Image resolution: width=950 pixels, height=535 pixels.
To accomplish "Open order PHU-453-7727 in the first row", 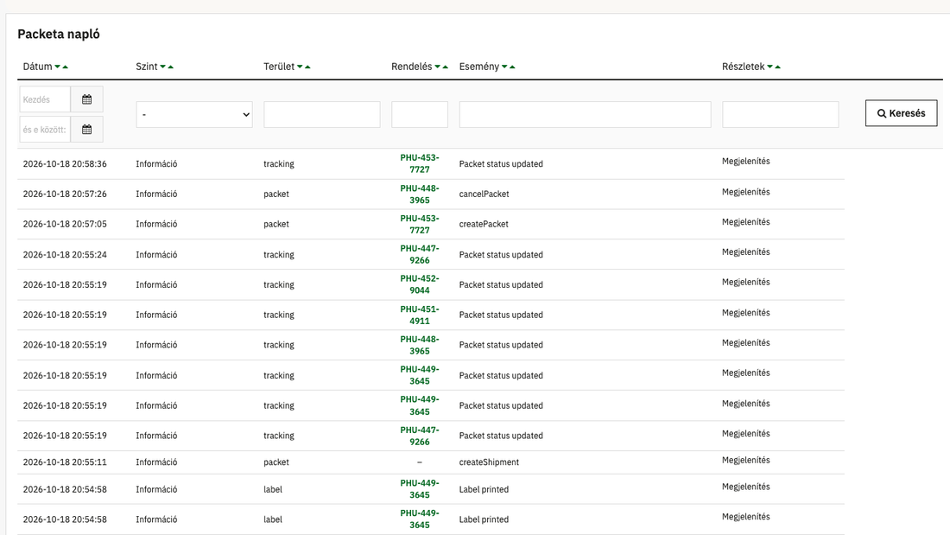I will tap(419, 163).
